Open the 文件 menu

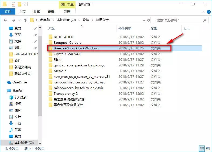[8, 12]
